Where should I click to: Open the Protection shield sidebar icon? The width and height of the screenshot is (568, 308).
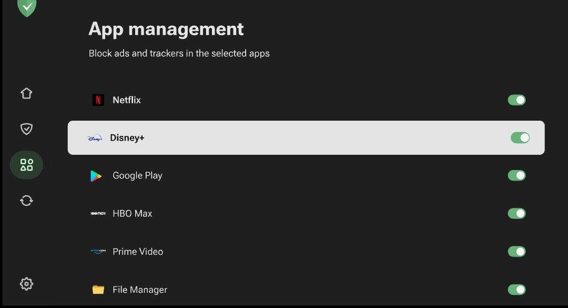[26, 129]
